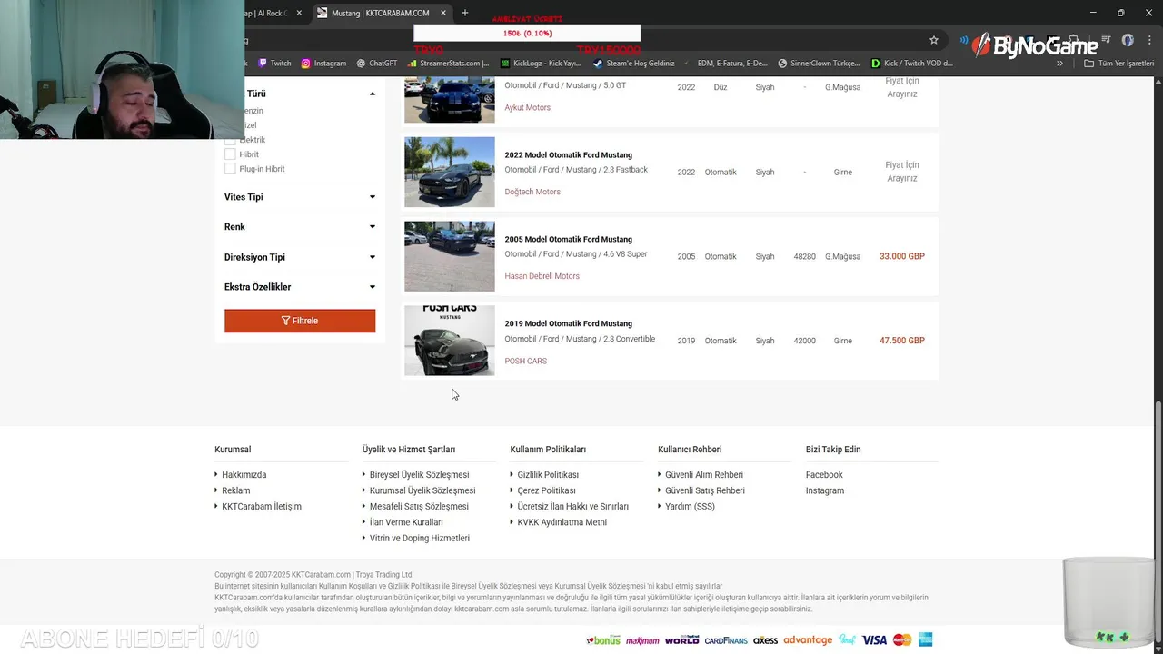
Task: Open the POSH CARS 2019 Mustang photo
Action: (450, 341)
